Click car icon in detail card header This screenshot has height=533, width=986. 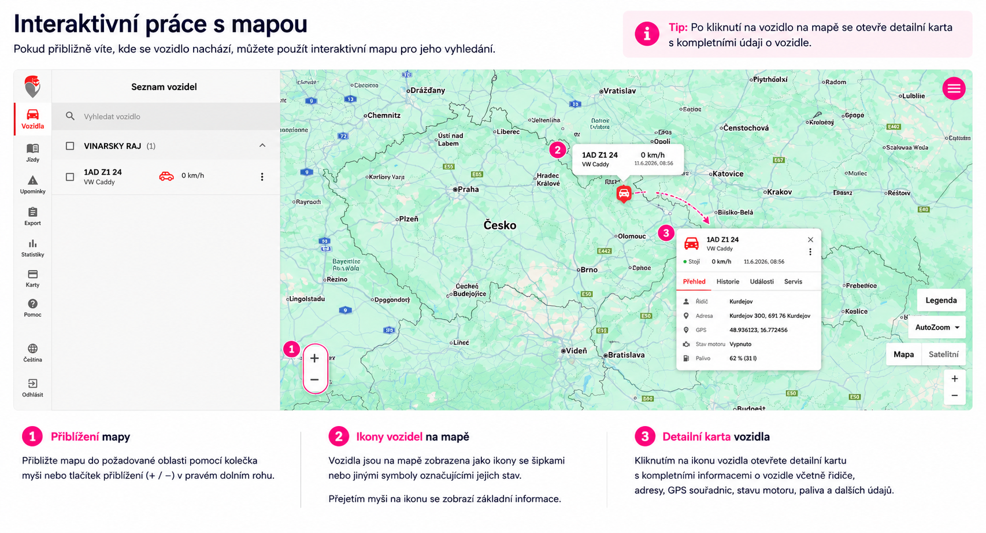point(691,243)
